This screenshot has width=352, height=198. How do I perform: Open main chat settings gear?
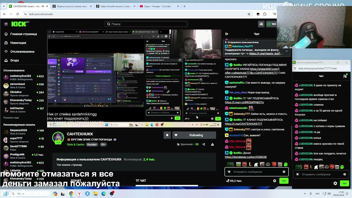(x=274, y=181)
